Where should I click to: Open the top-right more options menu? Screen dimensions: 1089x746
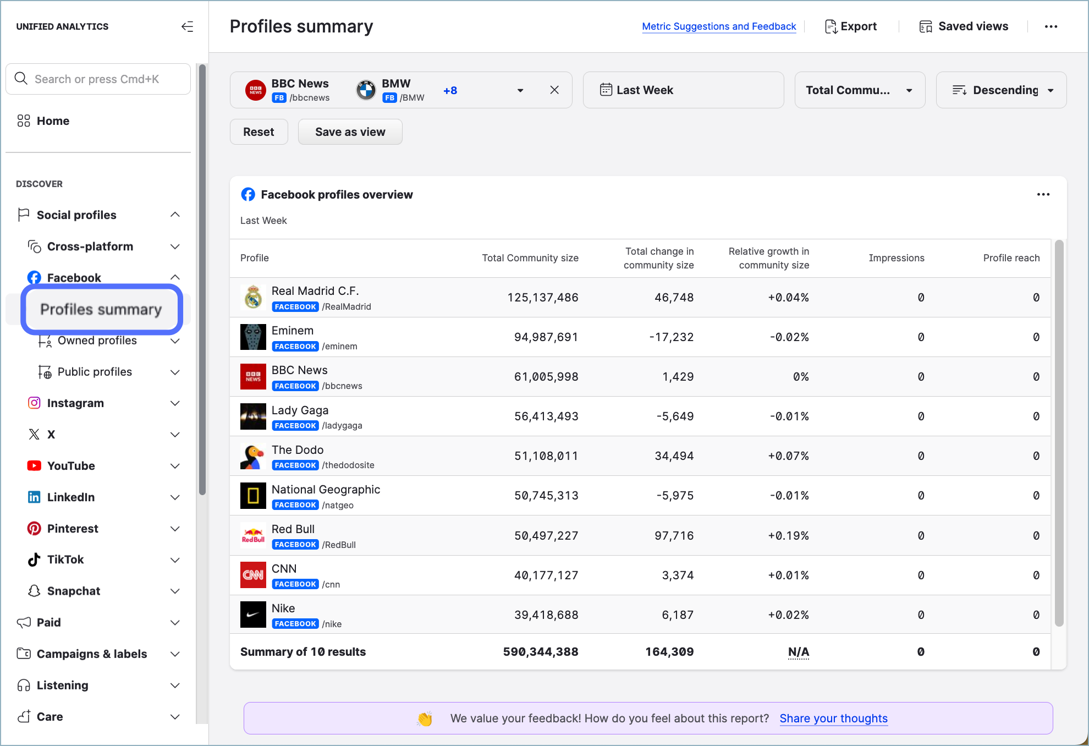[1050, 26]
